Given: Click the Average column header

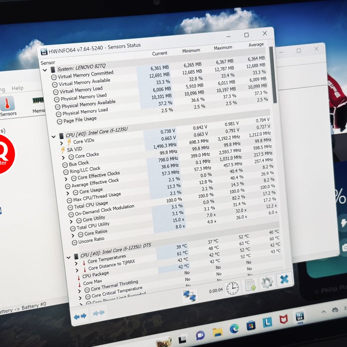Looking at the screenshot, I should click(256, 44).
